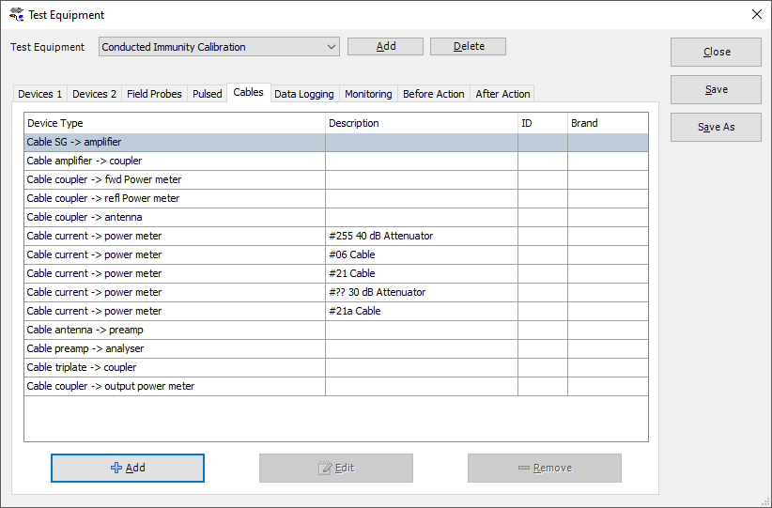This screenshot has width=772, height=508.
Task: Open the Field Probes tab
Action: (154, 94)
